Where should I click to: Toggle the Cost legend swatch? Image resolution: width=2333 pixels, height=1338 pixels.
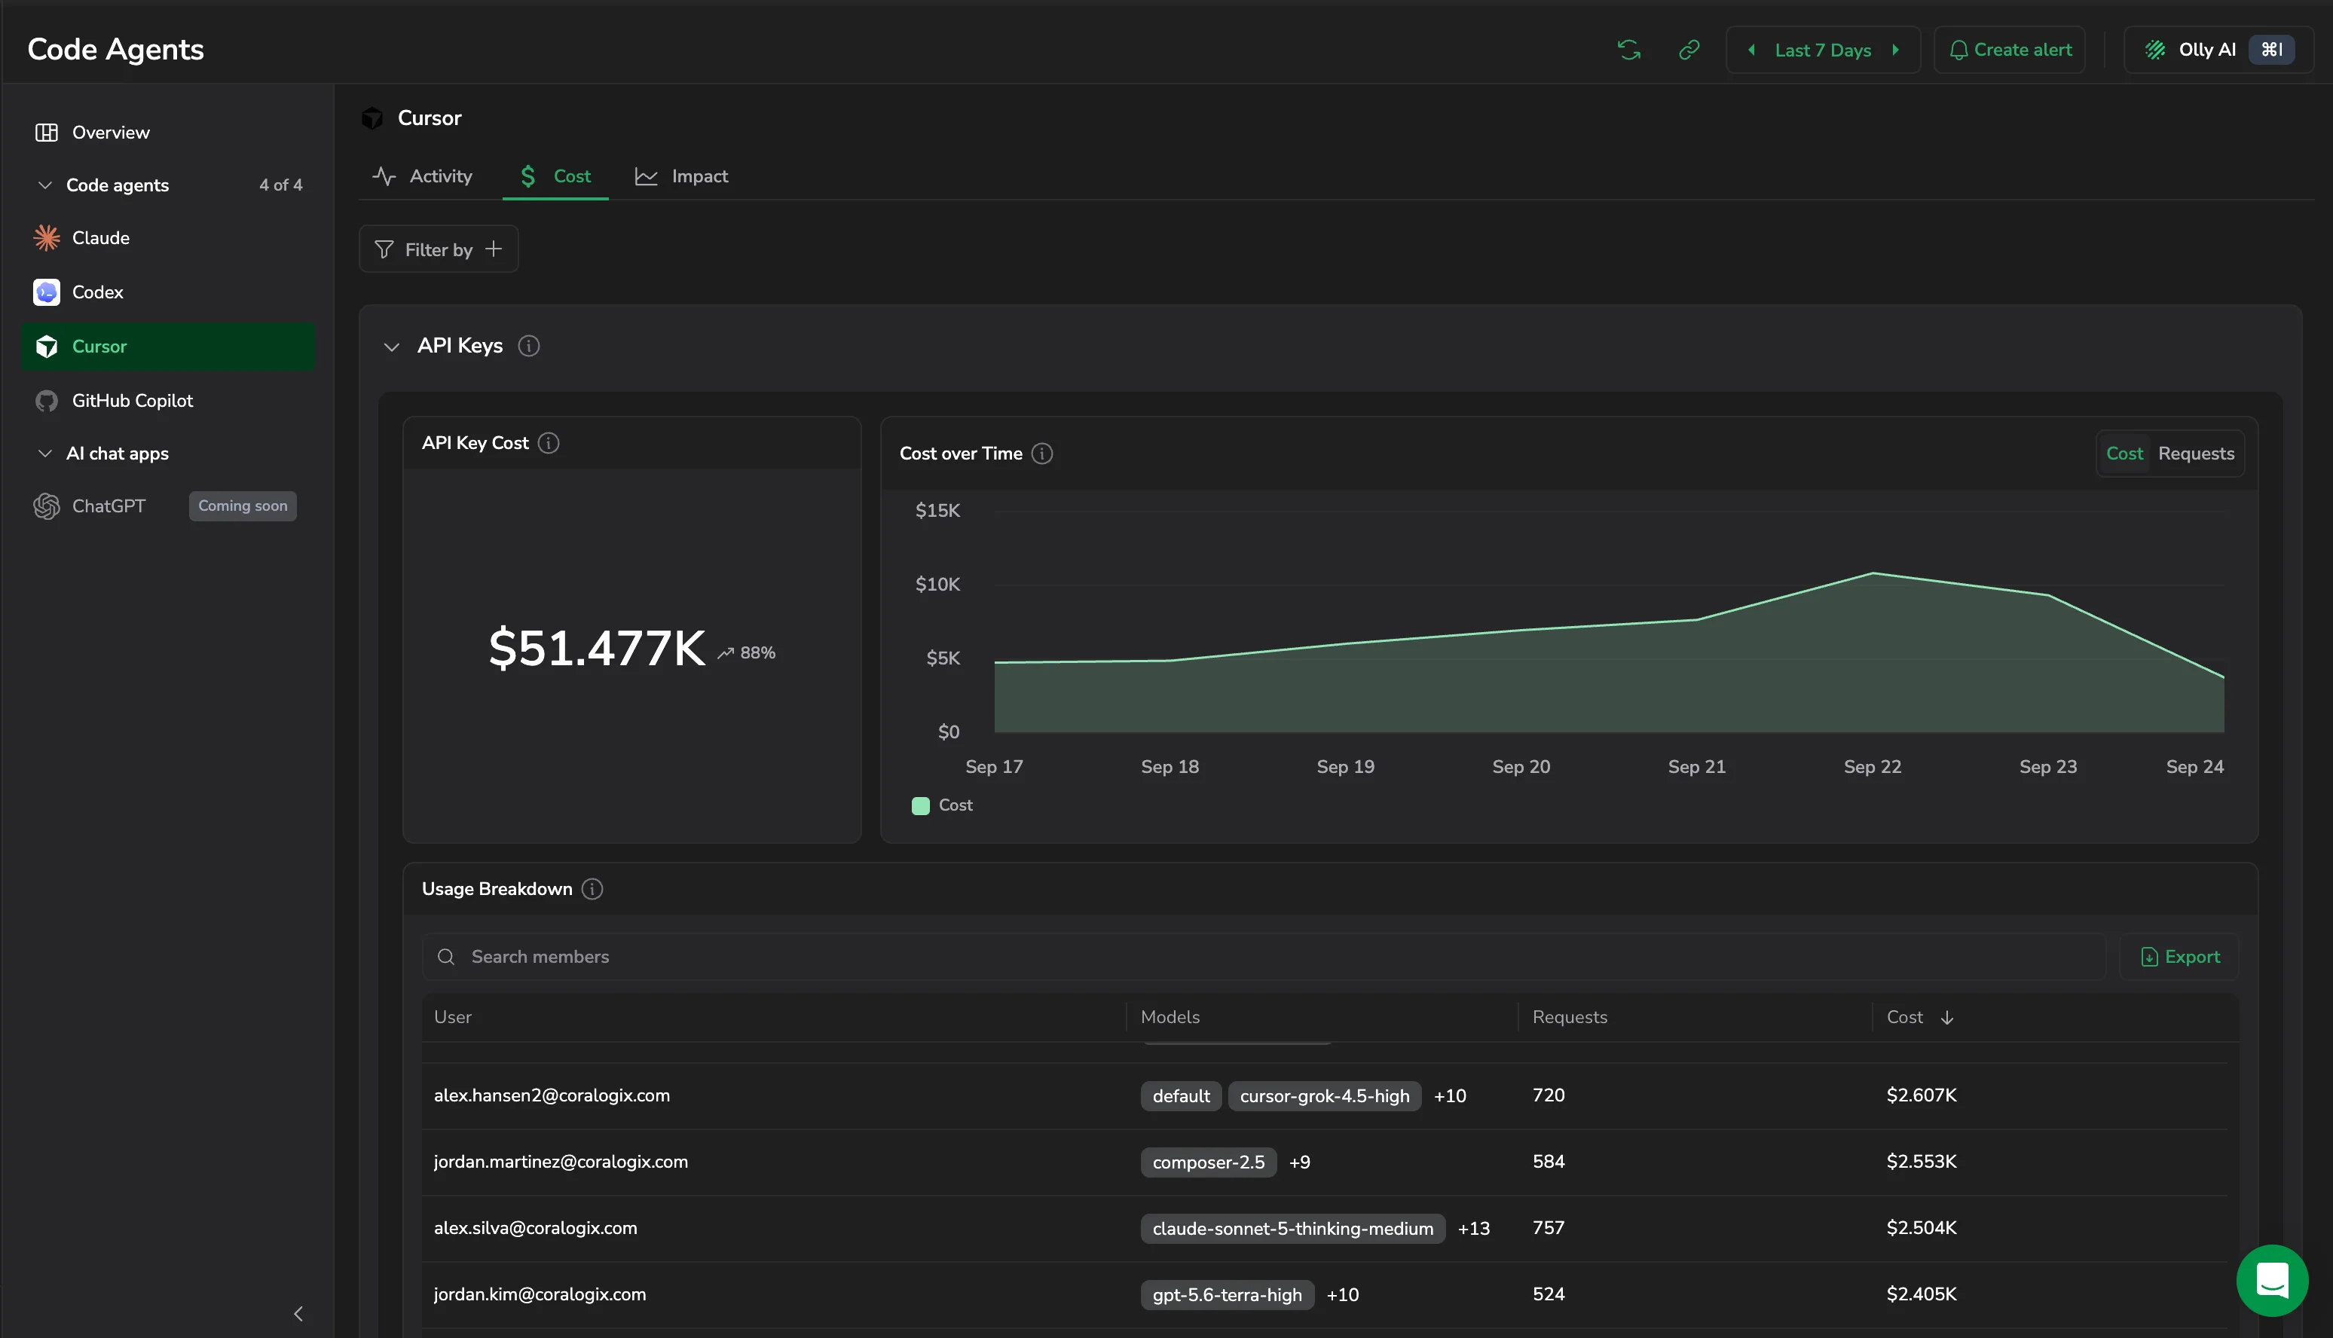[920, 806]
